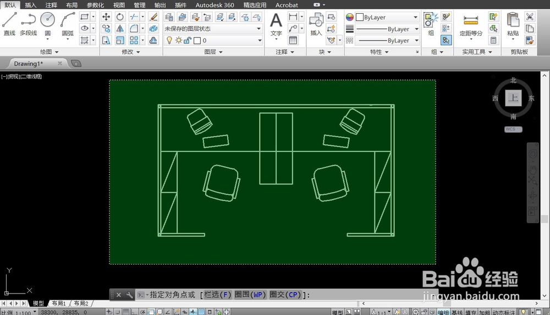The height and width of the screenshot is (315, 550).
Task: Activate the Mirror tool
Action: pos(120,29)
